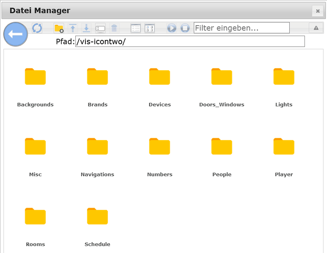Image resolution: width=327 pixels, height=253 pixels.
Task: Refresh the file list
Action: [37, 28]
